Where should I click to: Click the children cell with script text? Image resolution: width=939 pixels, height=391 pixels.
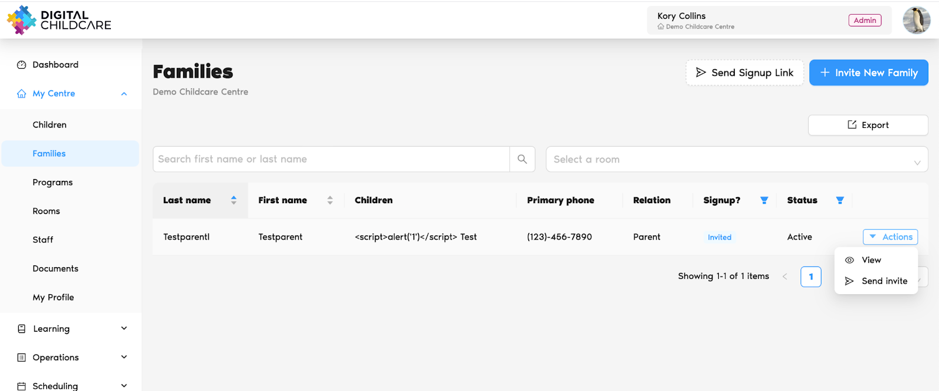(416, 237)
